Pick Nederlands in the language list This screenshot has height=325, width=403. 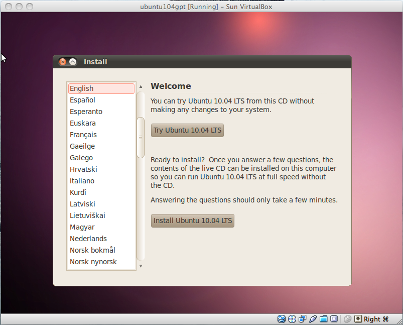coord(101,239)
